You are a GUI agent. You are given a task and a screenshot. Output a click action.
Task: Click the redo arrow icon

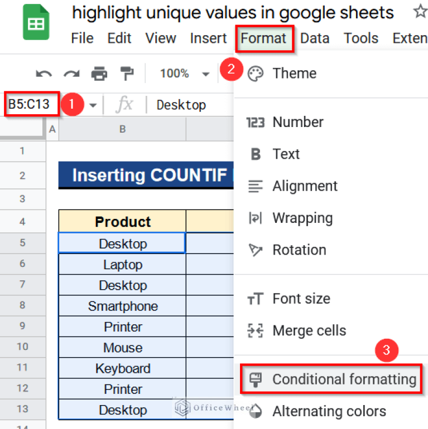point(71,74)
